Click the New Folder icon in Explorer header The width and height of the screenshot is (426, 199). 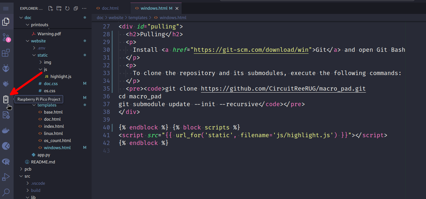click(x=59, y=8)
